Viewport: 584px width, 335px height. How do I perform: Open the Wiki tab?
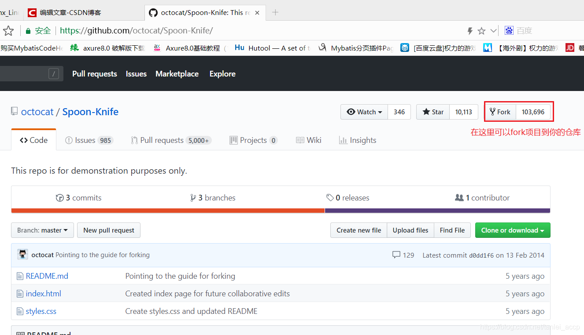pyautogui.click(x=309, y=140)
